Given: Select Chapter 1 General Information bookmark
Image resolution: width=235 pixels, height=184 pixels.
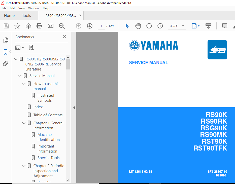Looking at the screenshot, I should pos(48,125).
